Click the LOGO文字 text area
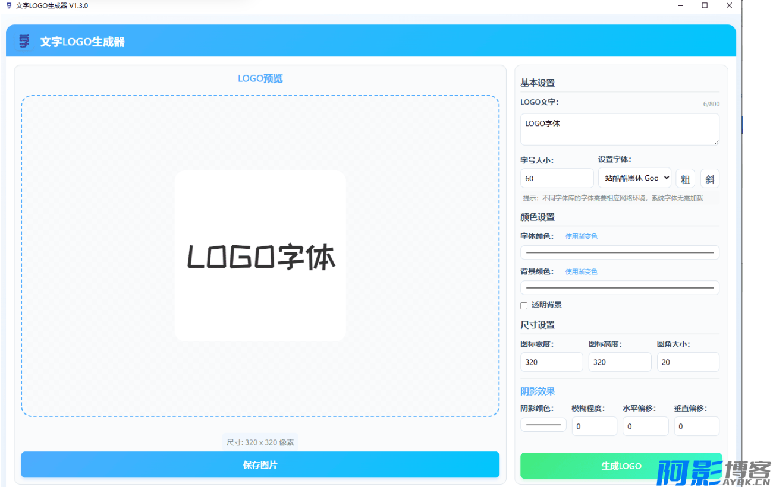 click(620, 129)
